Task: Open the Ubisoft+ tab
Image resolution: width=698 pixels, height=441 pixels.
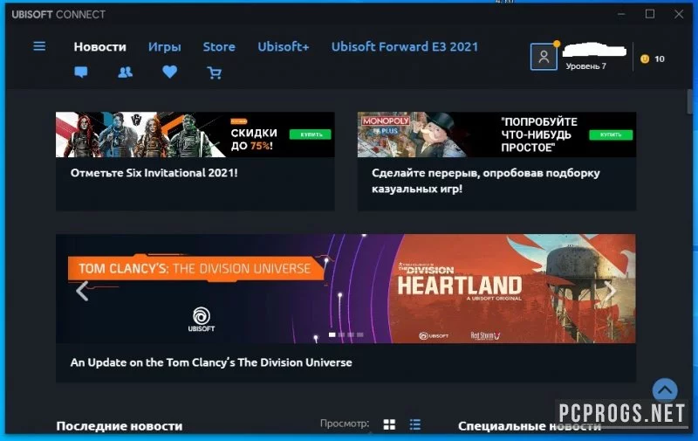Action: (x=284, y=47)
